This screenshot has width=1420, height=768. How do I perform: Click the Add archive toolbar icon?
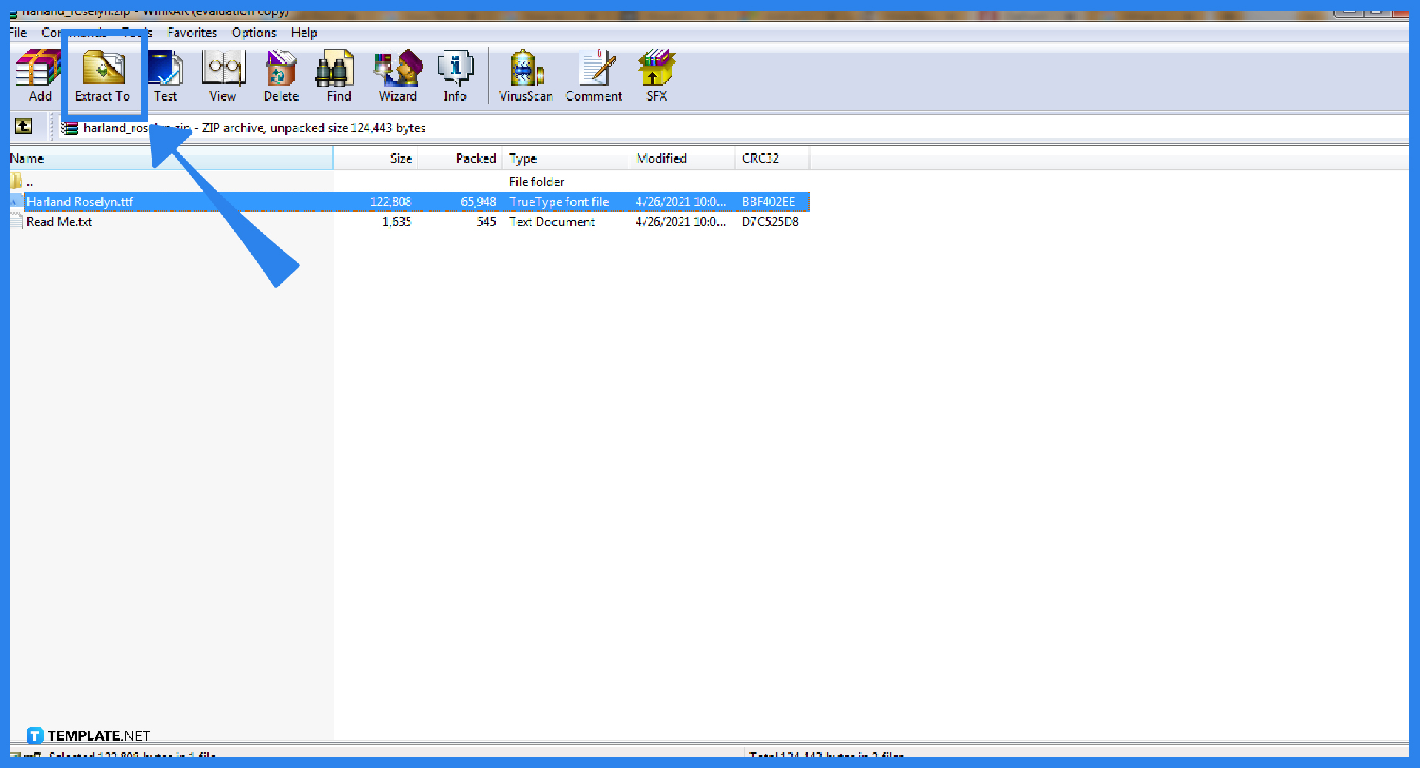tap(39, 75)
